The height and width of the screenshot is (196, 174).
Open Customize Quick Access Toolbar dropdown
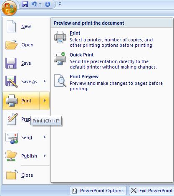pyautogui.click(x=60, y=4)
